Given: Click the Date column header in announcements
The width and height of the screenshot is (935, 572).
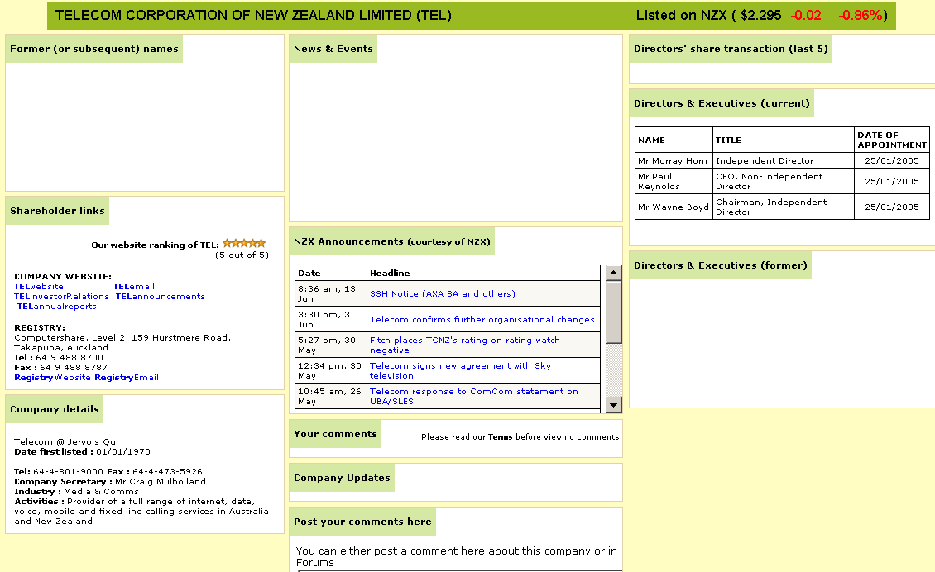Looking at the screenshot, I should [331, 273].
